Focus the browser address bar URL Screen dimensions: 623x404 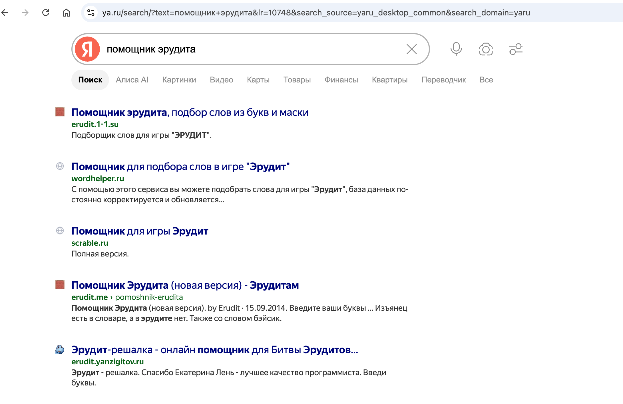(316, 13)
